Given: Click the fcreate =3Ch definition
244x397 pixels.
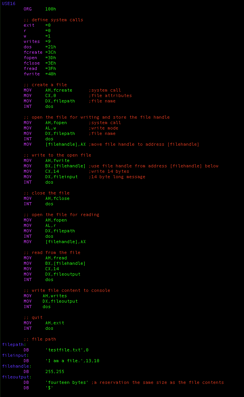Looking at the screenshot, I should point(40,52).
